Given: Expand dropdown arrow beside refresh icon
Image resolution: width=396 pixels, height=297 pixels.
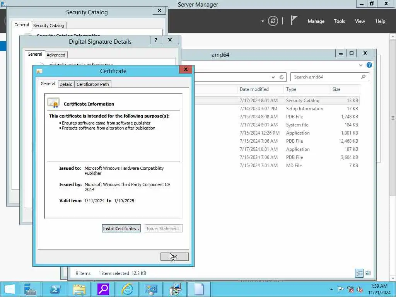Looking at the screenshot, I should 263,21.
